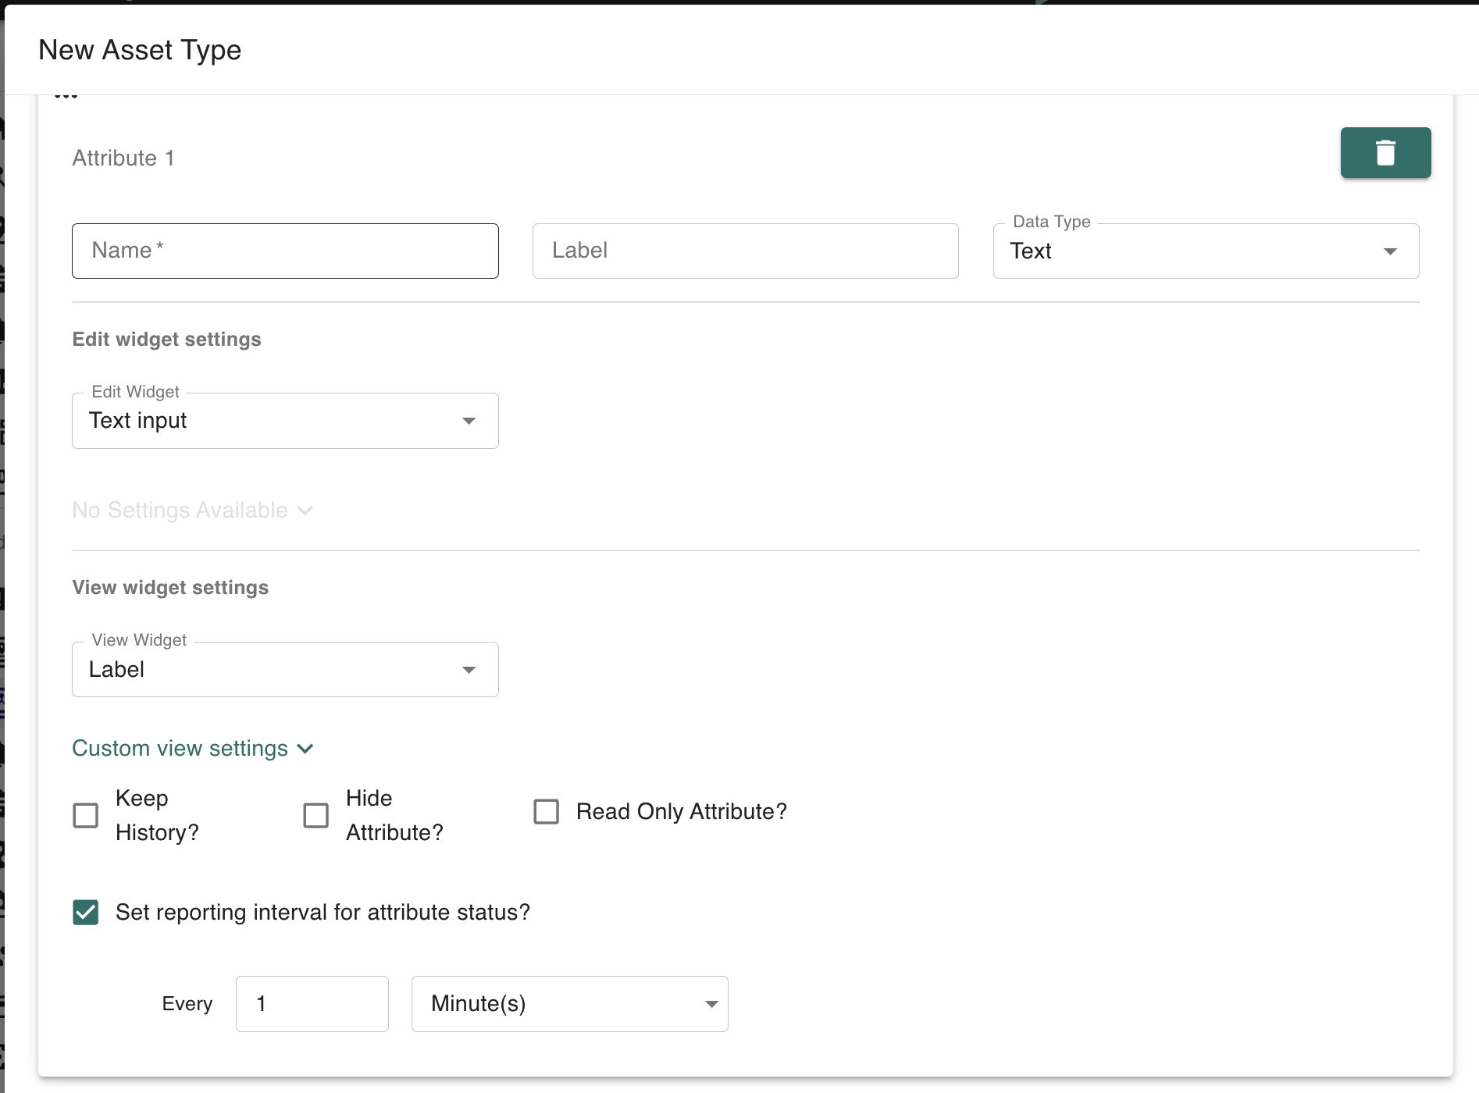Click the Data Type dropdown arrow

[x=1390, y=251]
